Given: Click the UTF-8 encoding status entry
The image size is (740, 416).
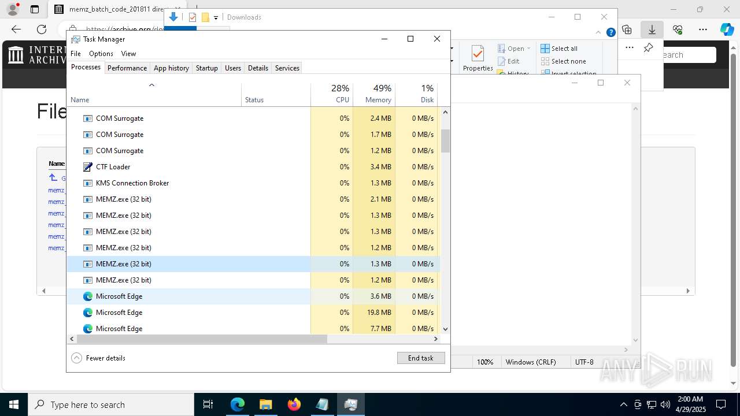Looking at the screenshot, I should click(584, 362).
